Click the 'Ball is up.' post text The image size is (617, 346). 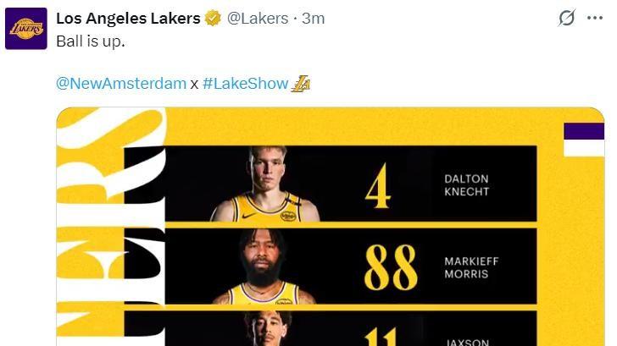pos(91,41)
